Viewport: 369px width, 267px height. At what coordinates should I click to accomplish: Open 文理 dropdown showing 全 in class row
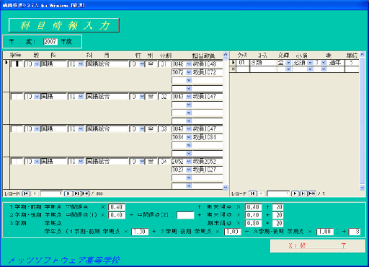click(288, 63)
